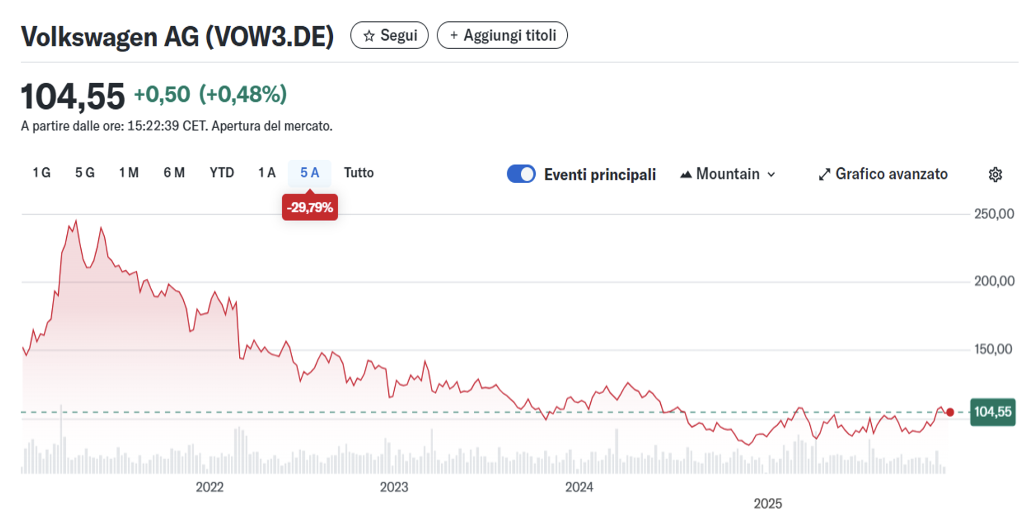Click the Mountain chart type icon
The height and width of the screenshot is (531, 1032).
(x=686, y=175)
